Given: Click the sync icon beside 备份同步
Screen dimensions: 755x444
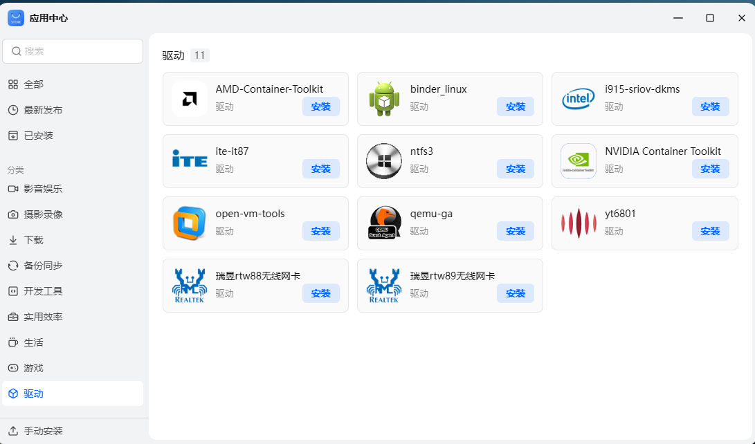Looking at the screenshot, I should (13, 266).
